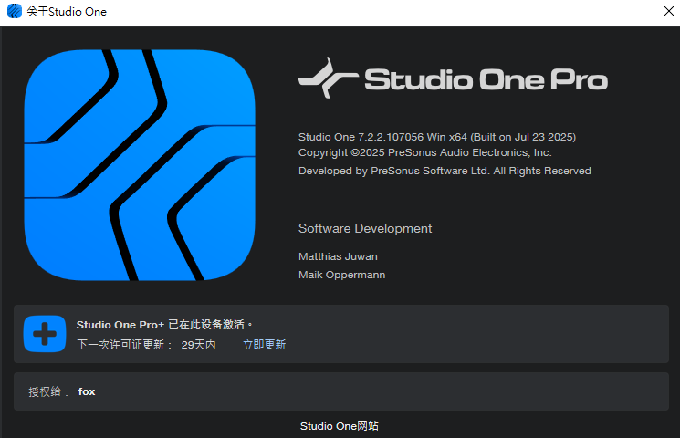Click the Developed by PreSonus Software Ltd. line
Viewport: 680px width, 438px height.
pos(445,171)
